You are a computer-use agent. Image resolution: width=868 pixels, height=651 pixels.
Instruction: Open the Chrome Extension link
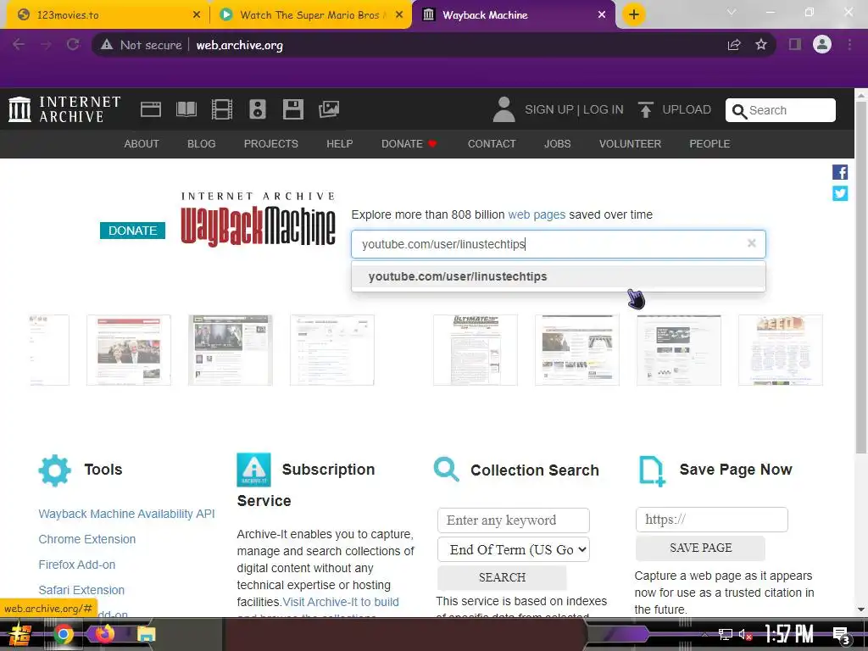[87, 539]
